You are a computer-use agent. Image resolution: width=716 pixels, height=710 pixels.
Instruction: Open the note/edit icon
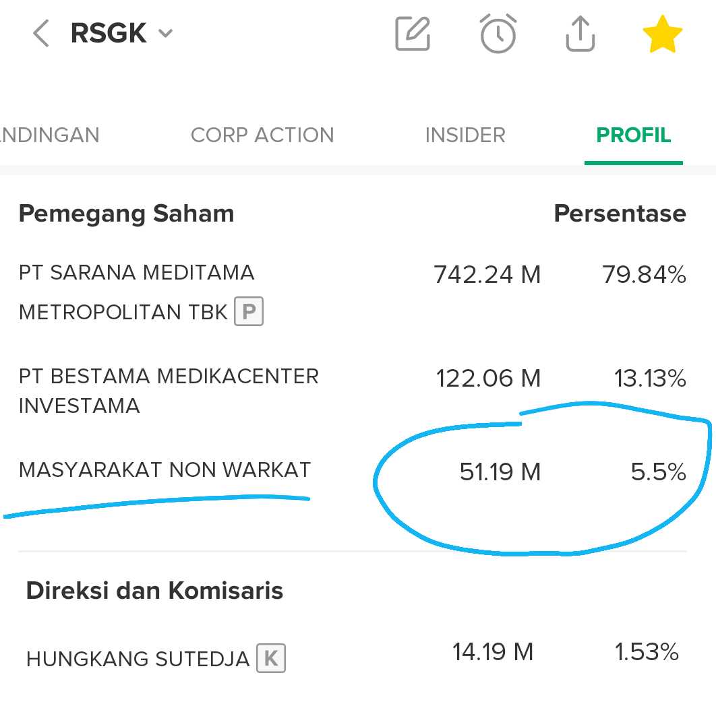point(413,34)
